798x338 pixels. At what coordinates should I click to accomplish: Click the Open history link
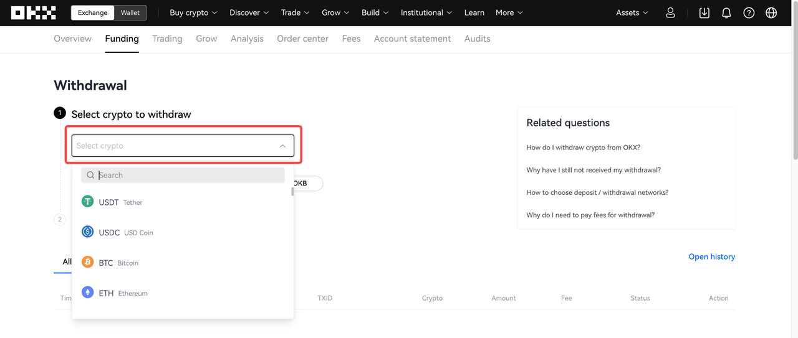[x=711, y=256]
